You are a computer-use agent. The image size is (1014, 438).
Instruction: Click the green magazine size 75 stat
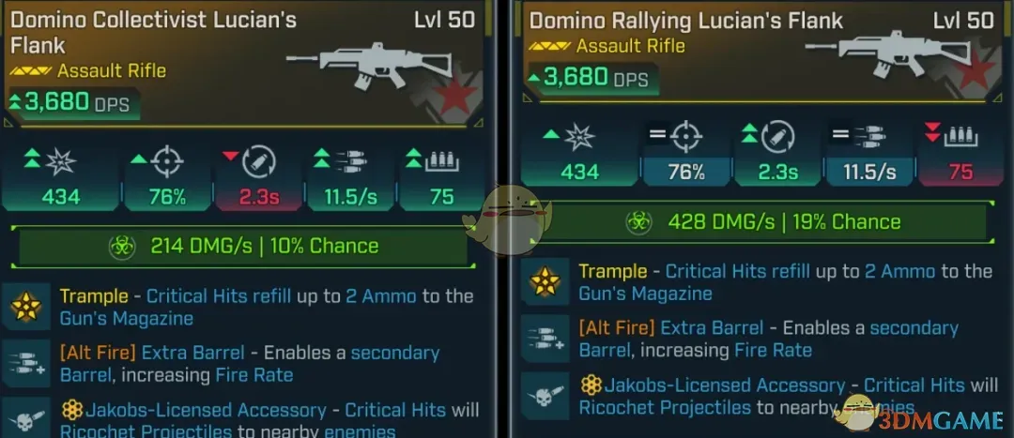[442, 176]
